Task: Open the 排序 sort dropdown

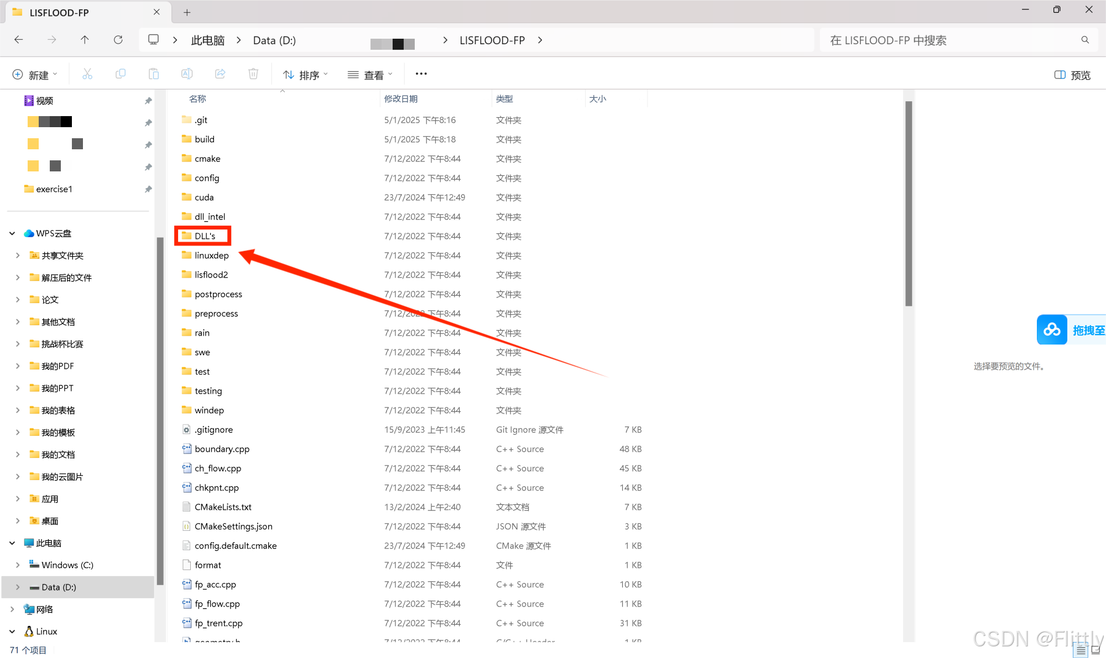Action: point(305,75)
